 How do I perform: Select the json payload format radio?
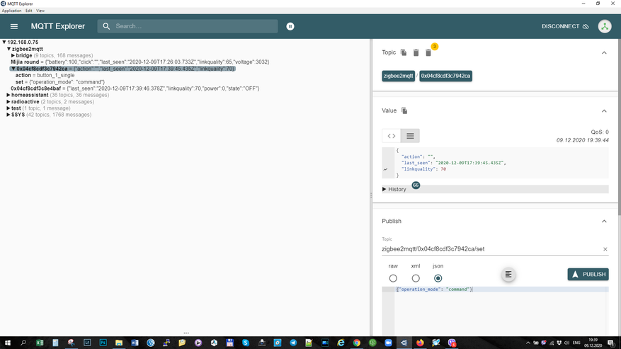(438, 278)
